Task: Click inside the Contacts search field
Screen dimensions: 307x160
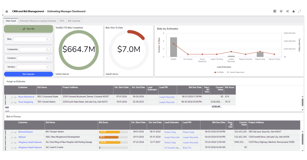Action: click(x=33, y=58)
